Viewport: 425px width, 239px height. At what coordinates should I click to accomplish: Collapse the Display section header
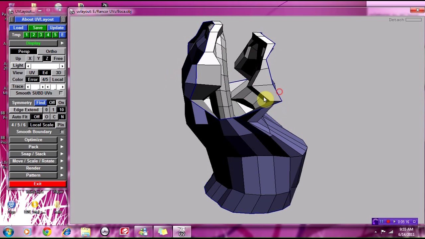[33, 43]
